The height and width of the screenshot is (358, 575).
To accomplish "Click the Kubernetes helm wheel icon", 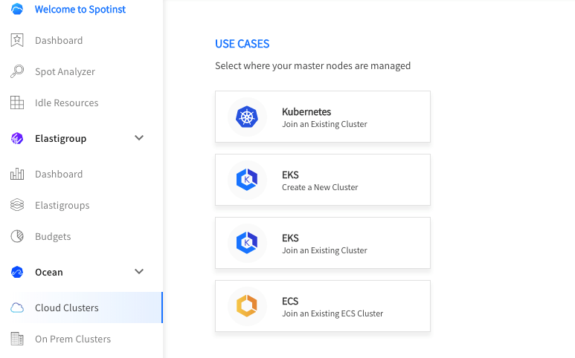I will pos(246,117).
